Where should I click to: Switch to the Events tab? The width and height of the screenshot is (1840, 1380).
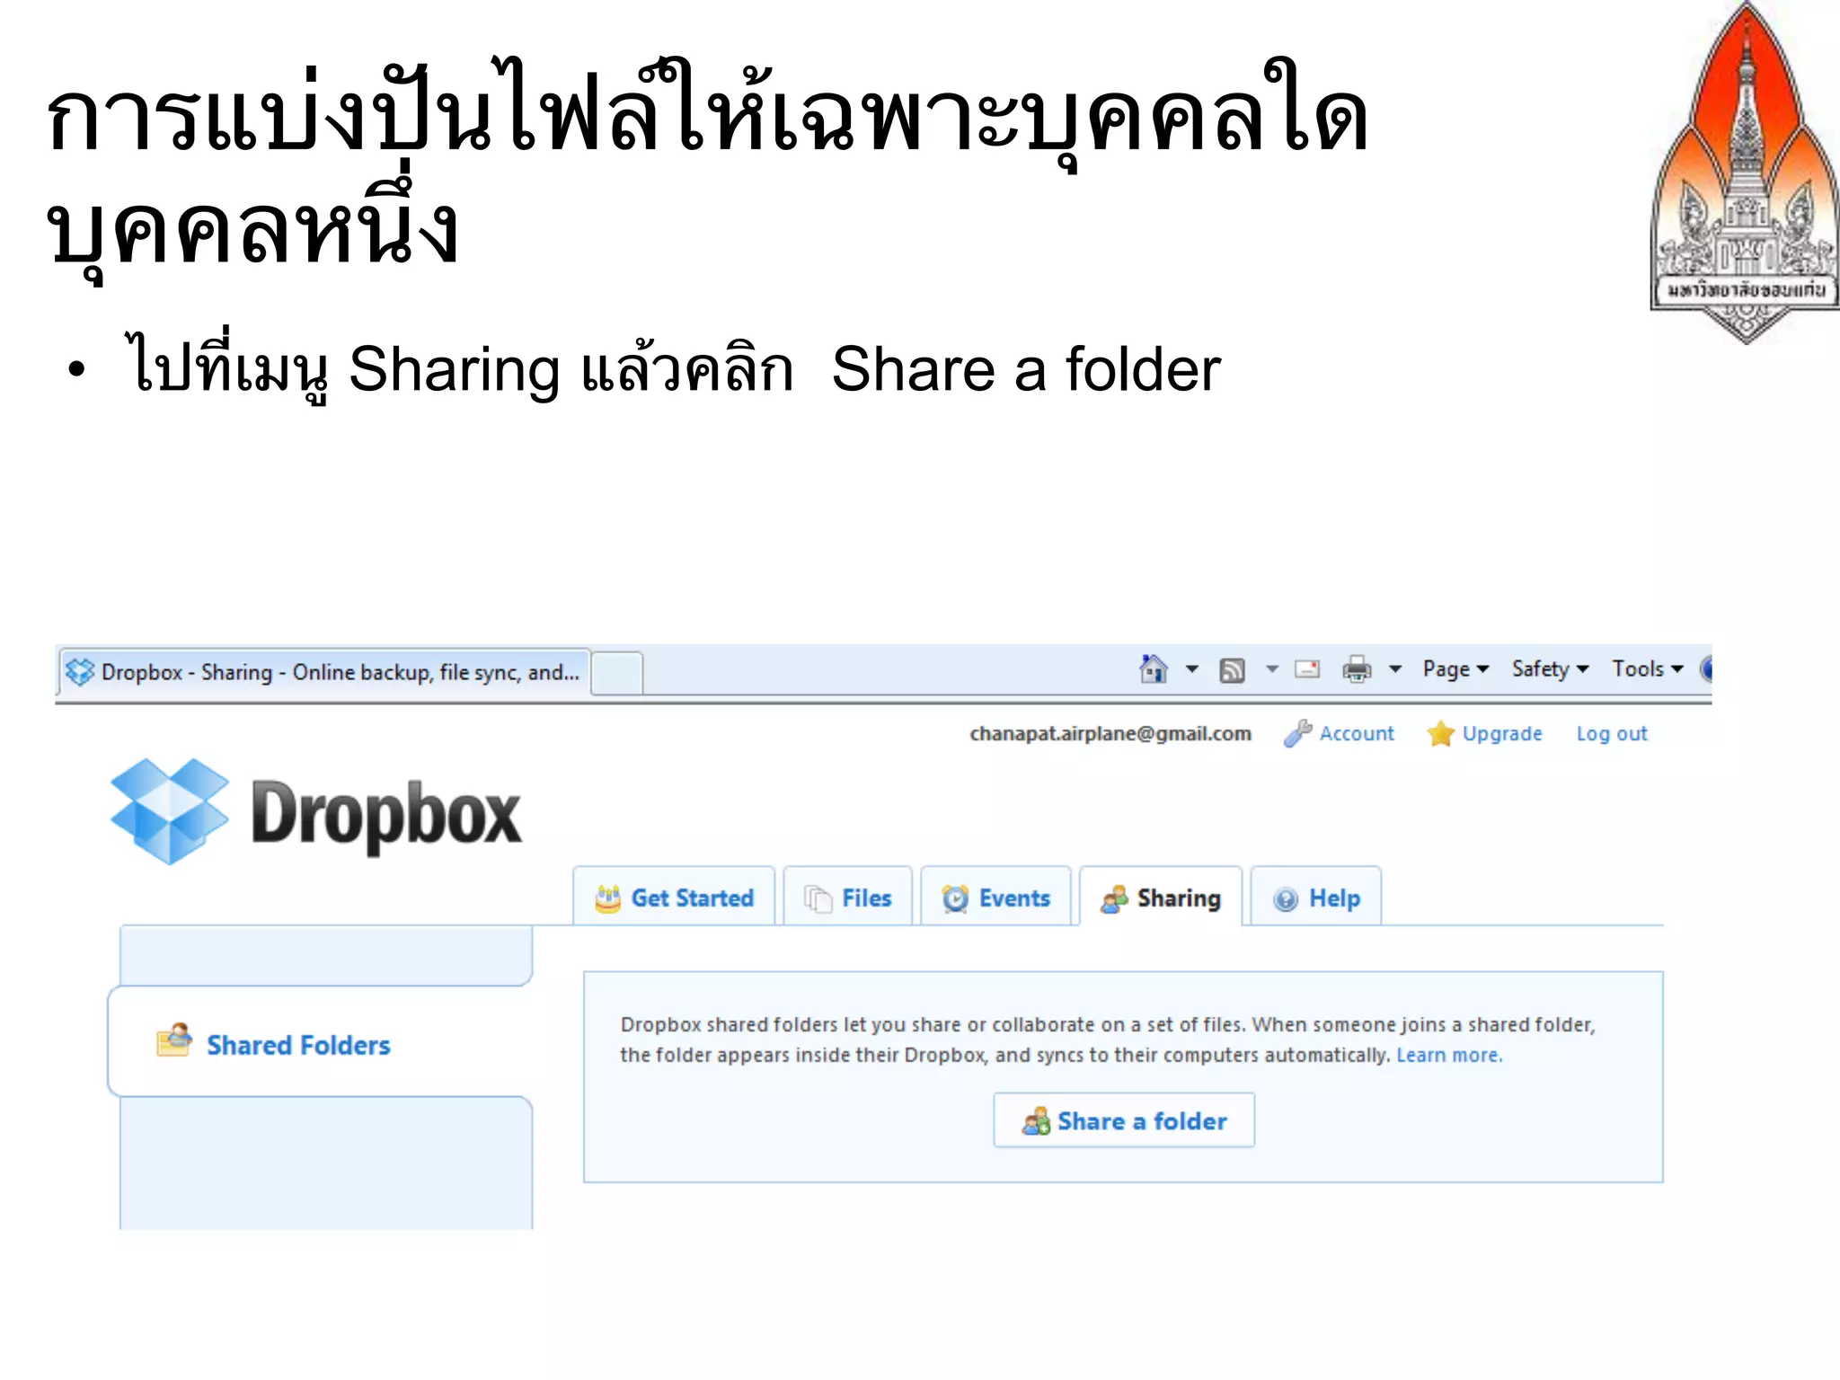(996, 897)
